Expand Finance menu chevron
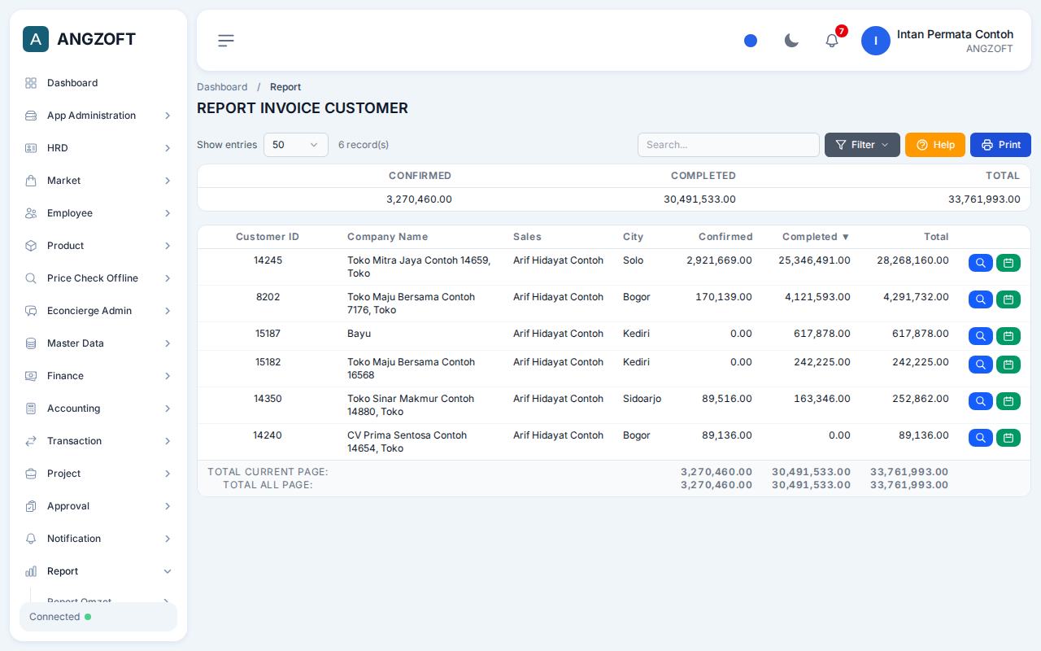Image resolution: width=1041 pixels, height=651 pixels. [168, 376]
